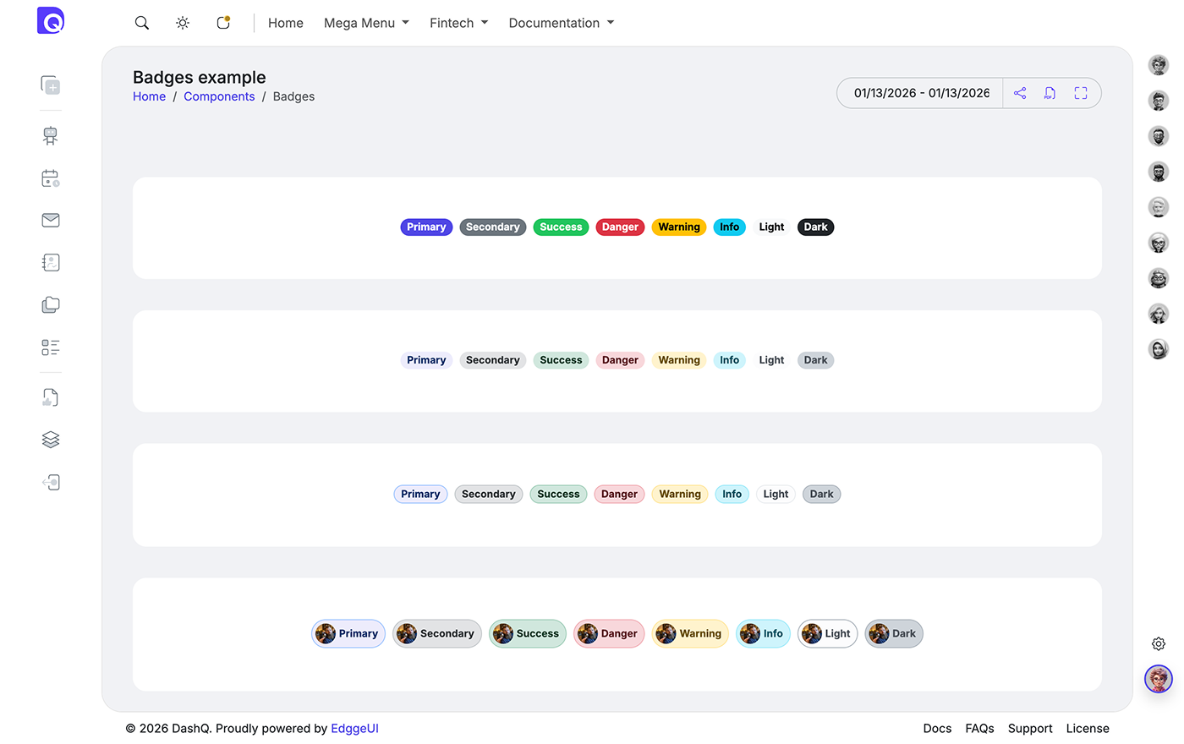Go to Home in top navigation
1184x744 pixels.
point(285,23)
